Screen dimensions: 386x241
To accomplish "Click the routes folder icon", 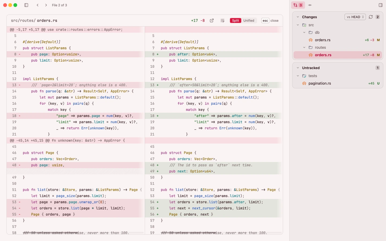I will [x=311, y=47].
